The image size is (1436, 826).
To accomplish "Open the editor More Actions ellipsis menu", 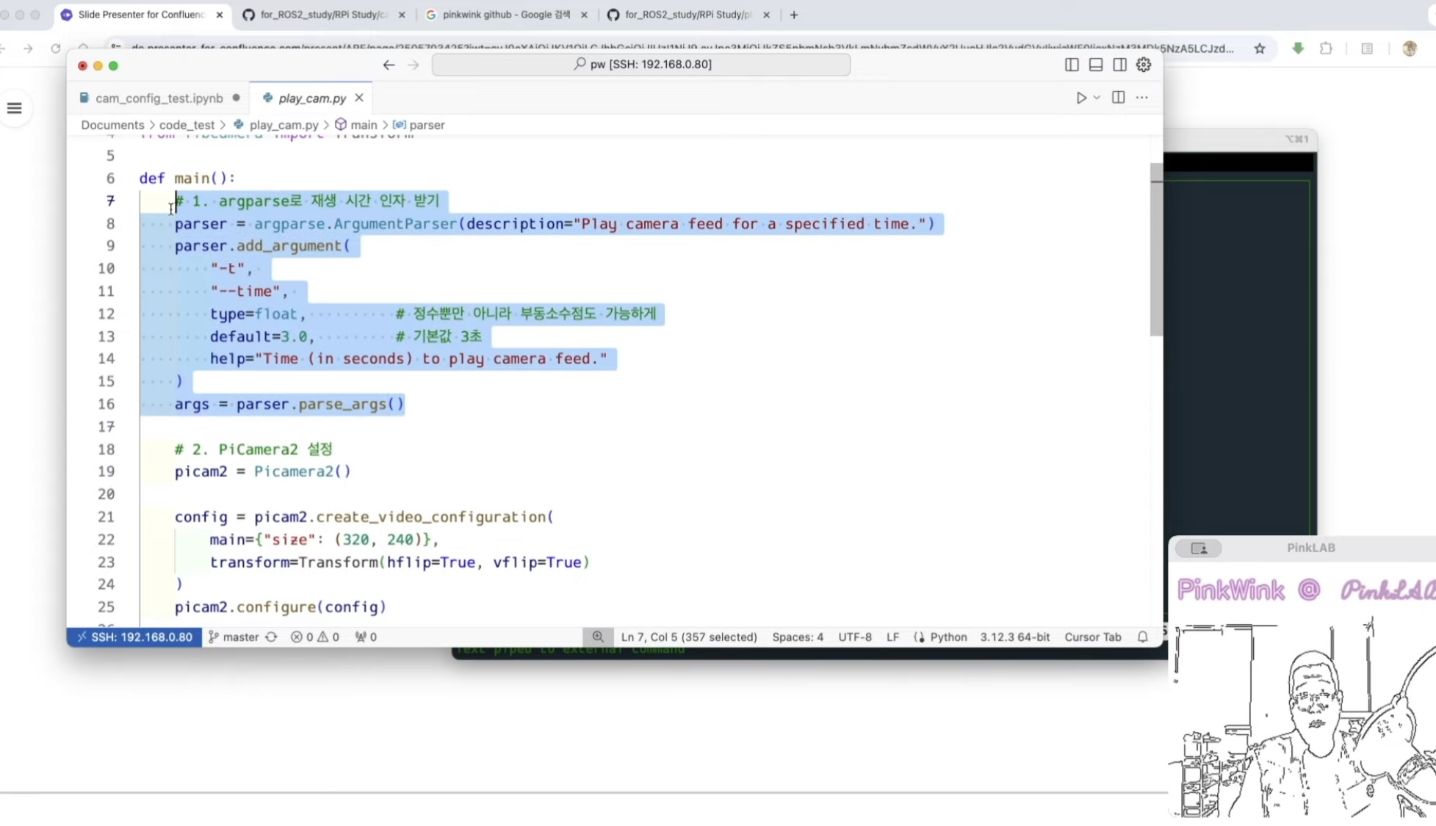I will (1141, 98).
